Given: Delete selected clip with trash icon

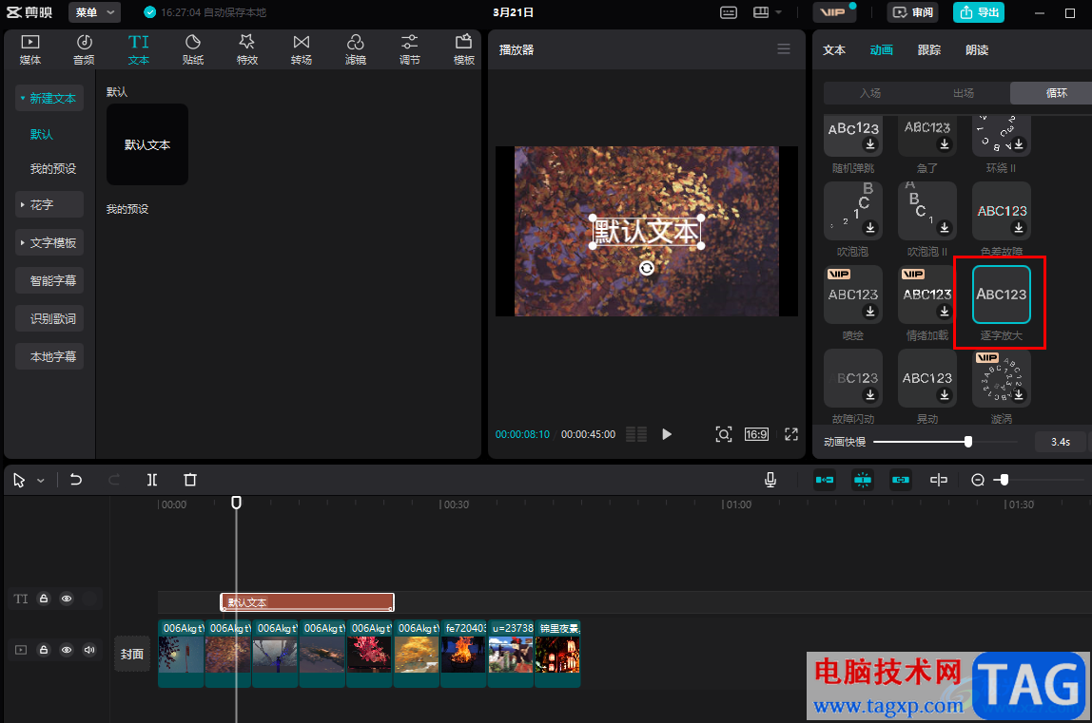Looking at the screenshot, I should (190, 480).
